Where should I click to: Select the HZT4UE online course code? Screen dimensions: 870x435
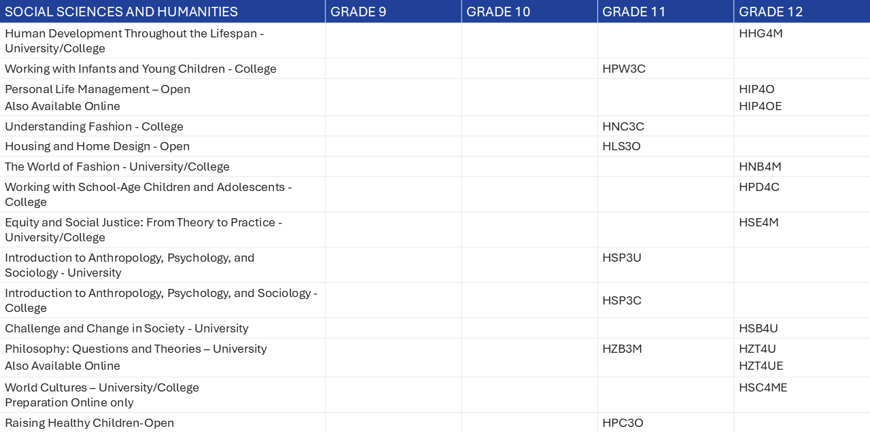coord(761,366)
